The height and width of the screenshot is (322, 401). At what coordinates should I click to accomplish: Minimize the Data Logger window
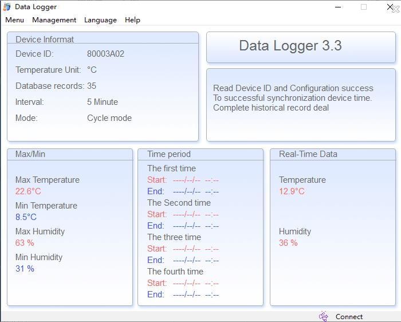point(338,7)
